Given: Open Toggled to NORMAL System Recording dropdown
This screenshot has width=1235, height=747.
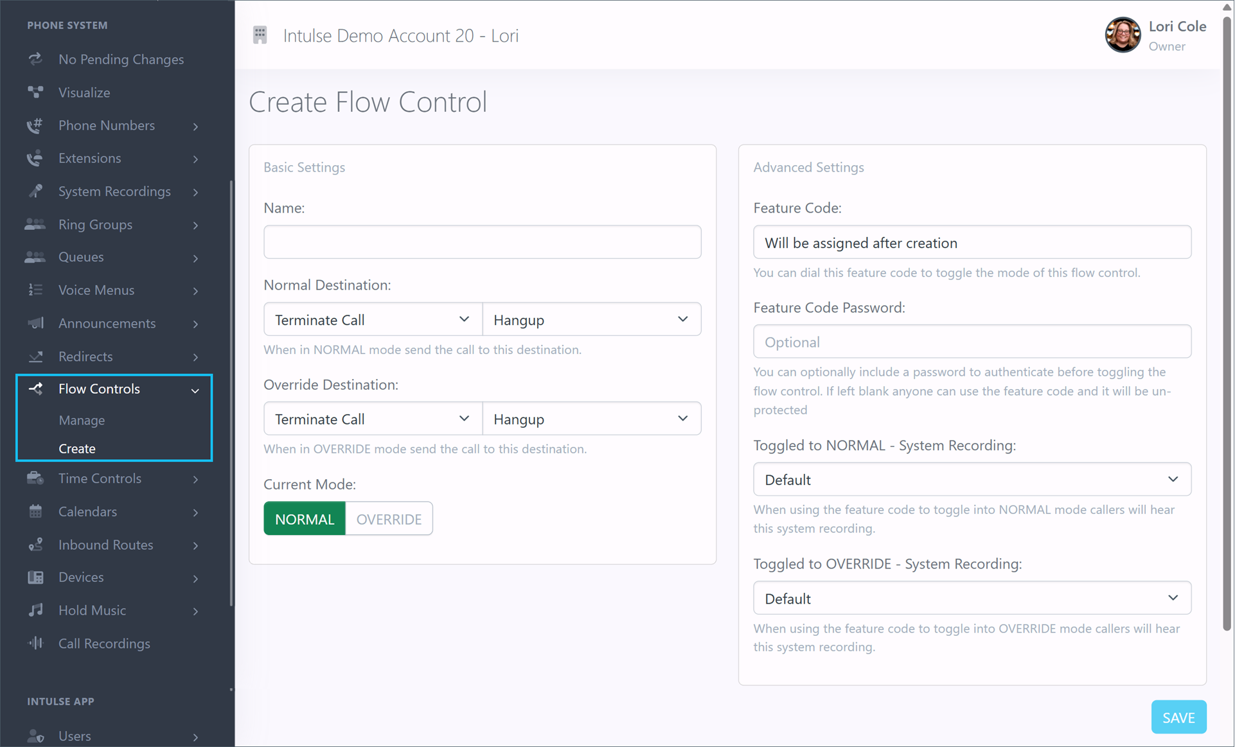Looking at the screenshot, I should click(972, 479).
